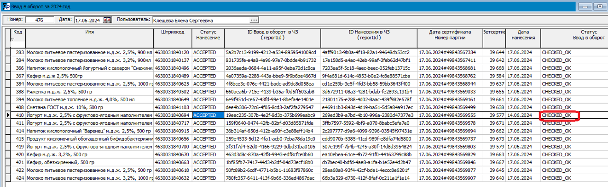Screen dimensions: 608x187
Task: Click the current row pointer arrow for row 410
Action: coord(7,115)
